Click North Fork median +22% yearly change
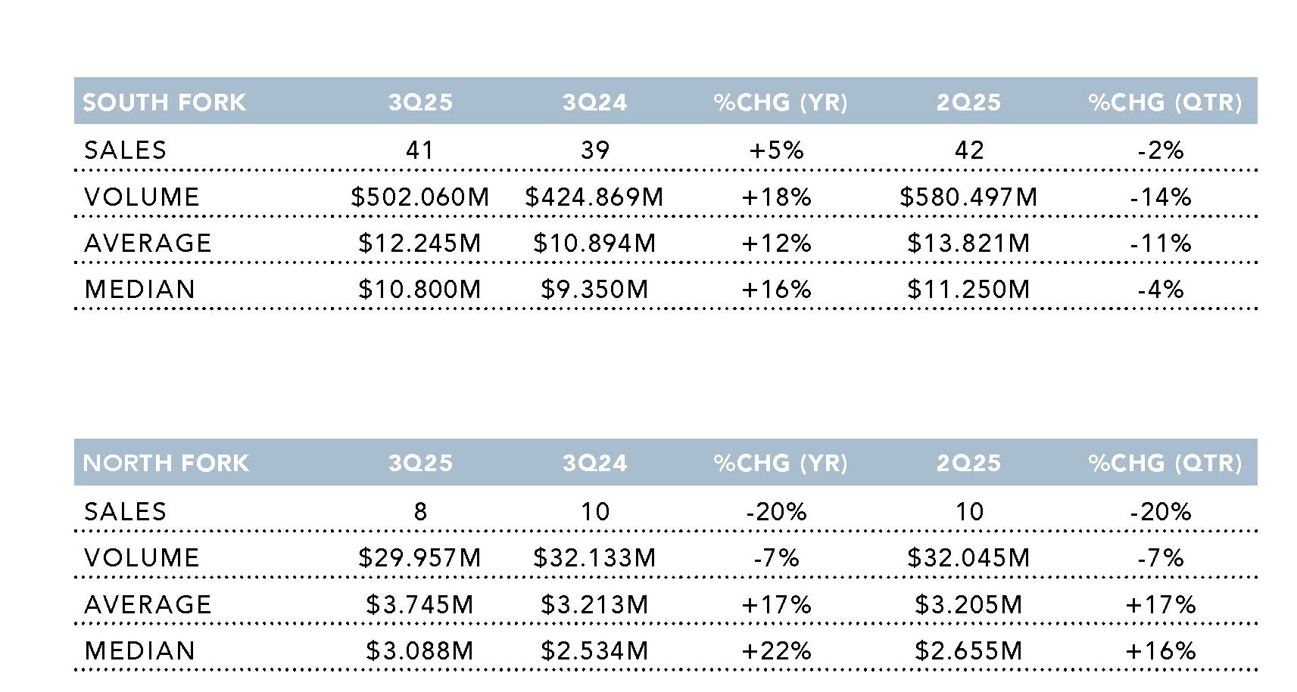1297x692 pixels. coord(776,651)
